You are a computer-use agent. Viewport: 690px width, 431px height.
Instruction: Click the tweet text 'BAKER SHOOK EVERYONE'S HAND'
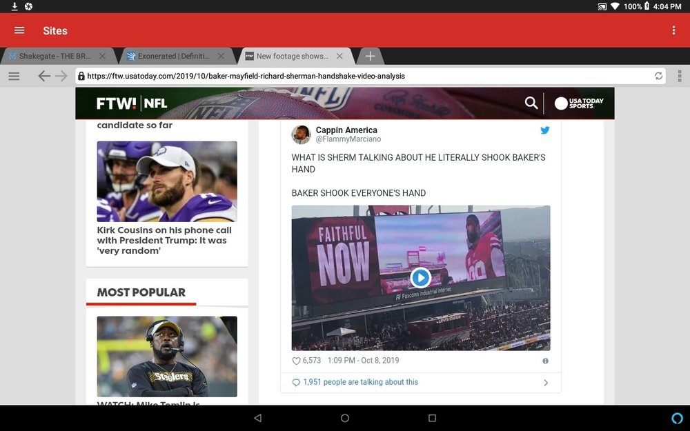point(359,193)
